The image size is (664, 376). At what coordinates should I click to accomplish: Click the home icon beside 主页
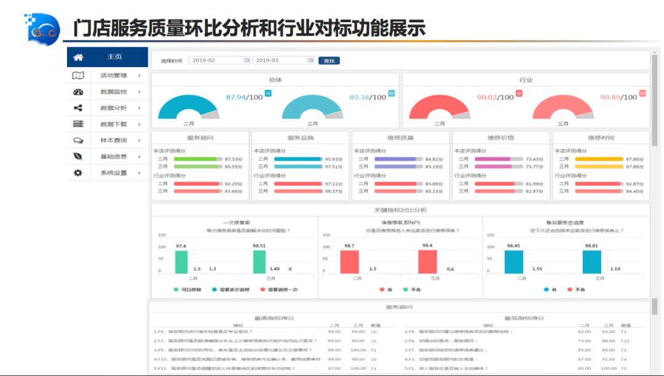pyautogui.click(x=78, y=57)
